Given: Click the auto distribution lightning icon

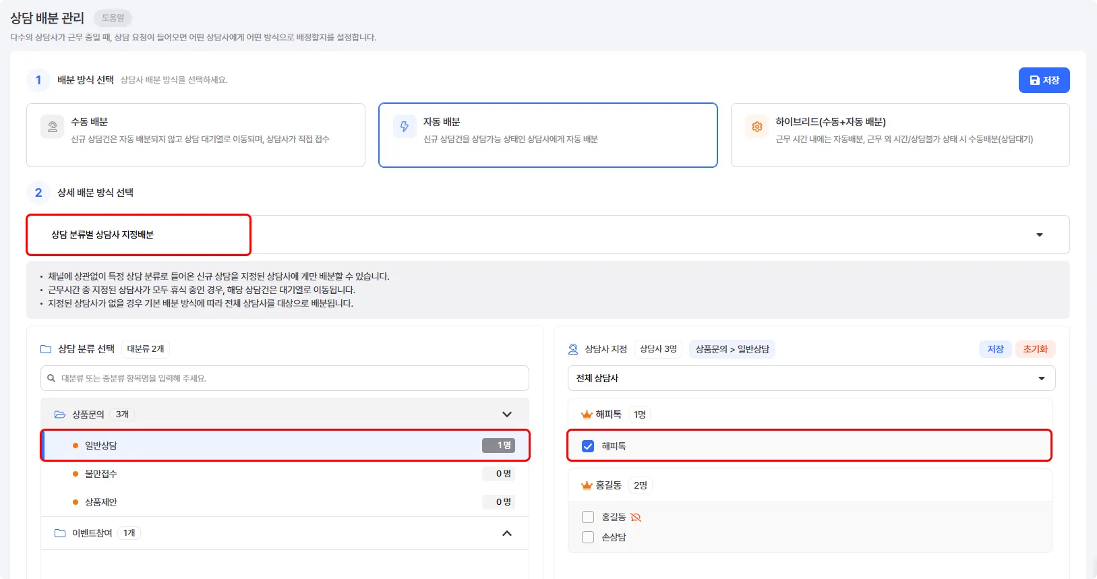Looking at the screenshot, I should (x=405, y=127).
